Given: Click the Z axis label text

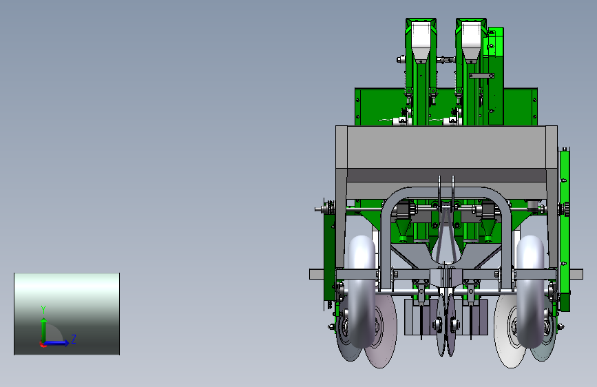Looking at the screenshot, I should pos(74,339).
